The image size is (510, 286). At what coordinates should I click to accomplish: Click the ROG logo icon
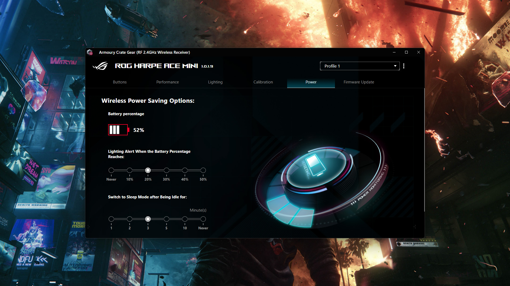coord(100,66)
